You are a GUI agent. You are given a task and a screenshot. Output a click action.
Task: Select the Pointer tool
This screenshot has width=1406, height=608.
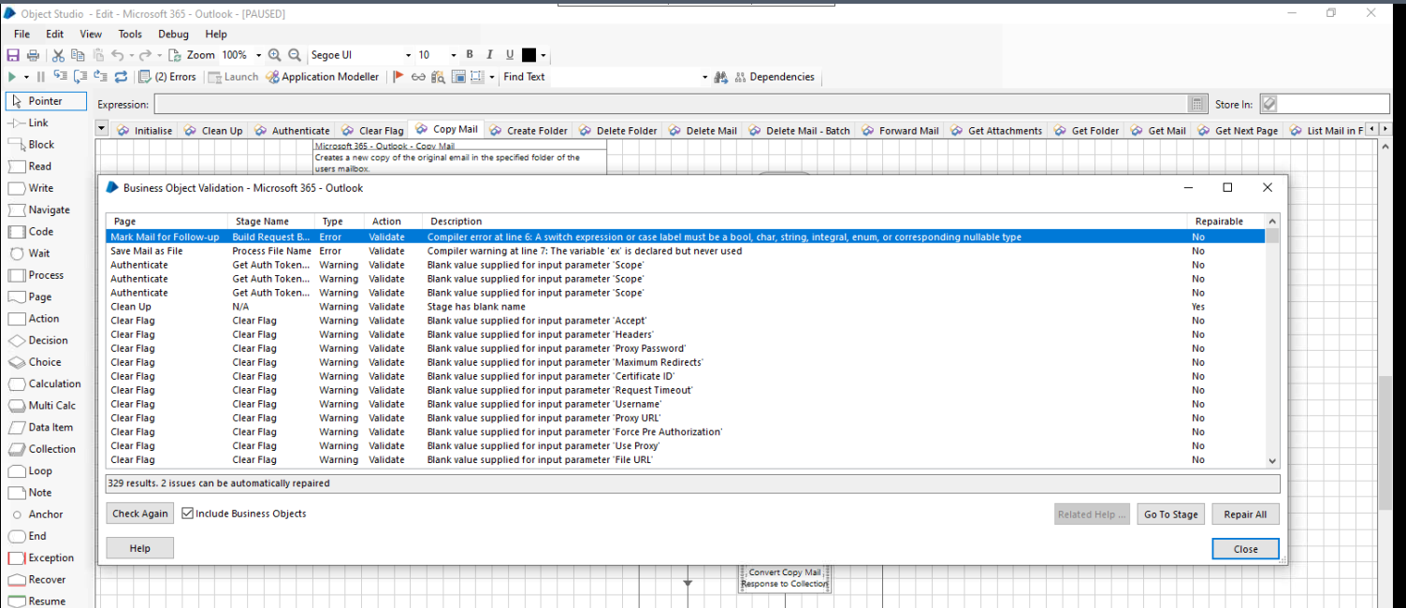[x=45, y=101]
